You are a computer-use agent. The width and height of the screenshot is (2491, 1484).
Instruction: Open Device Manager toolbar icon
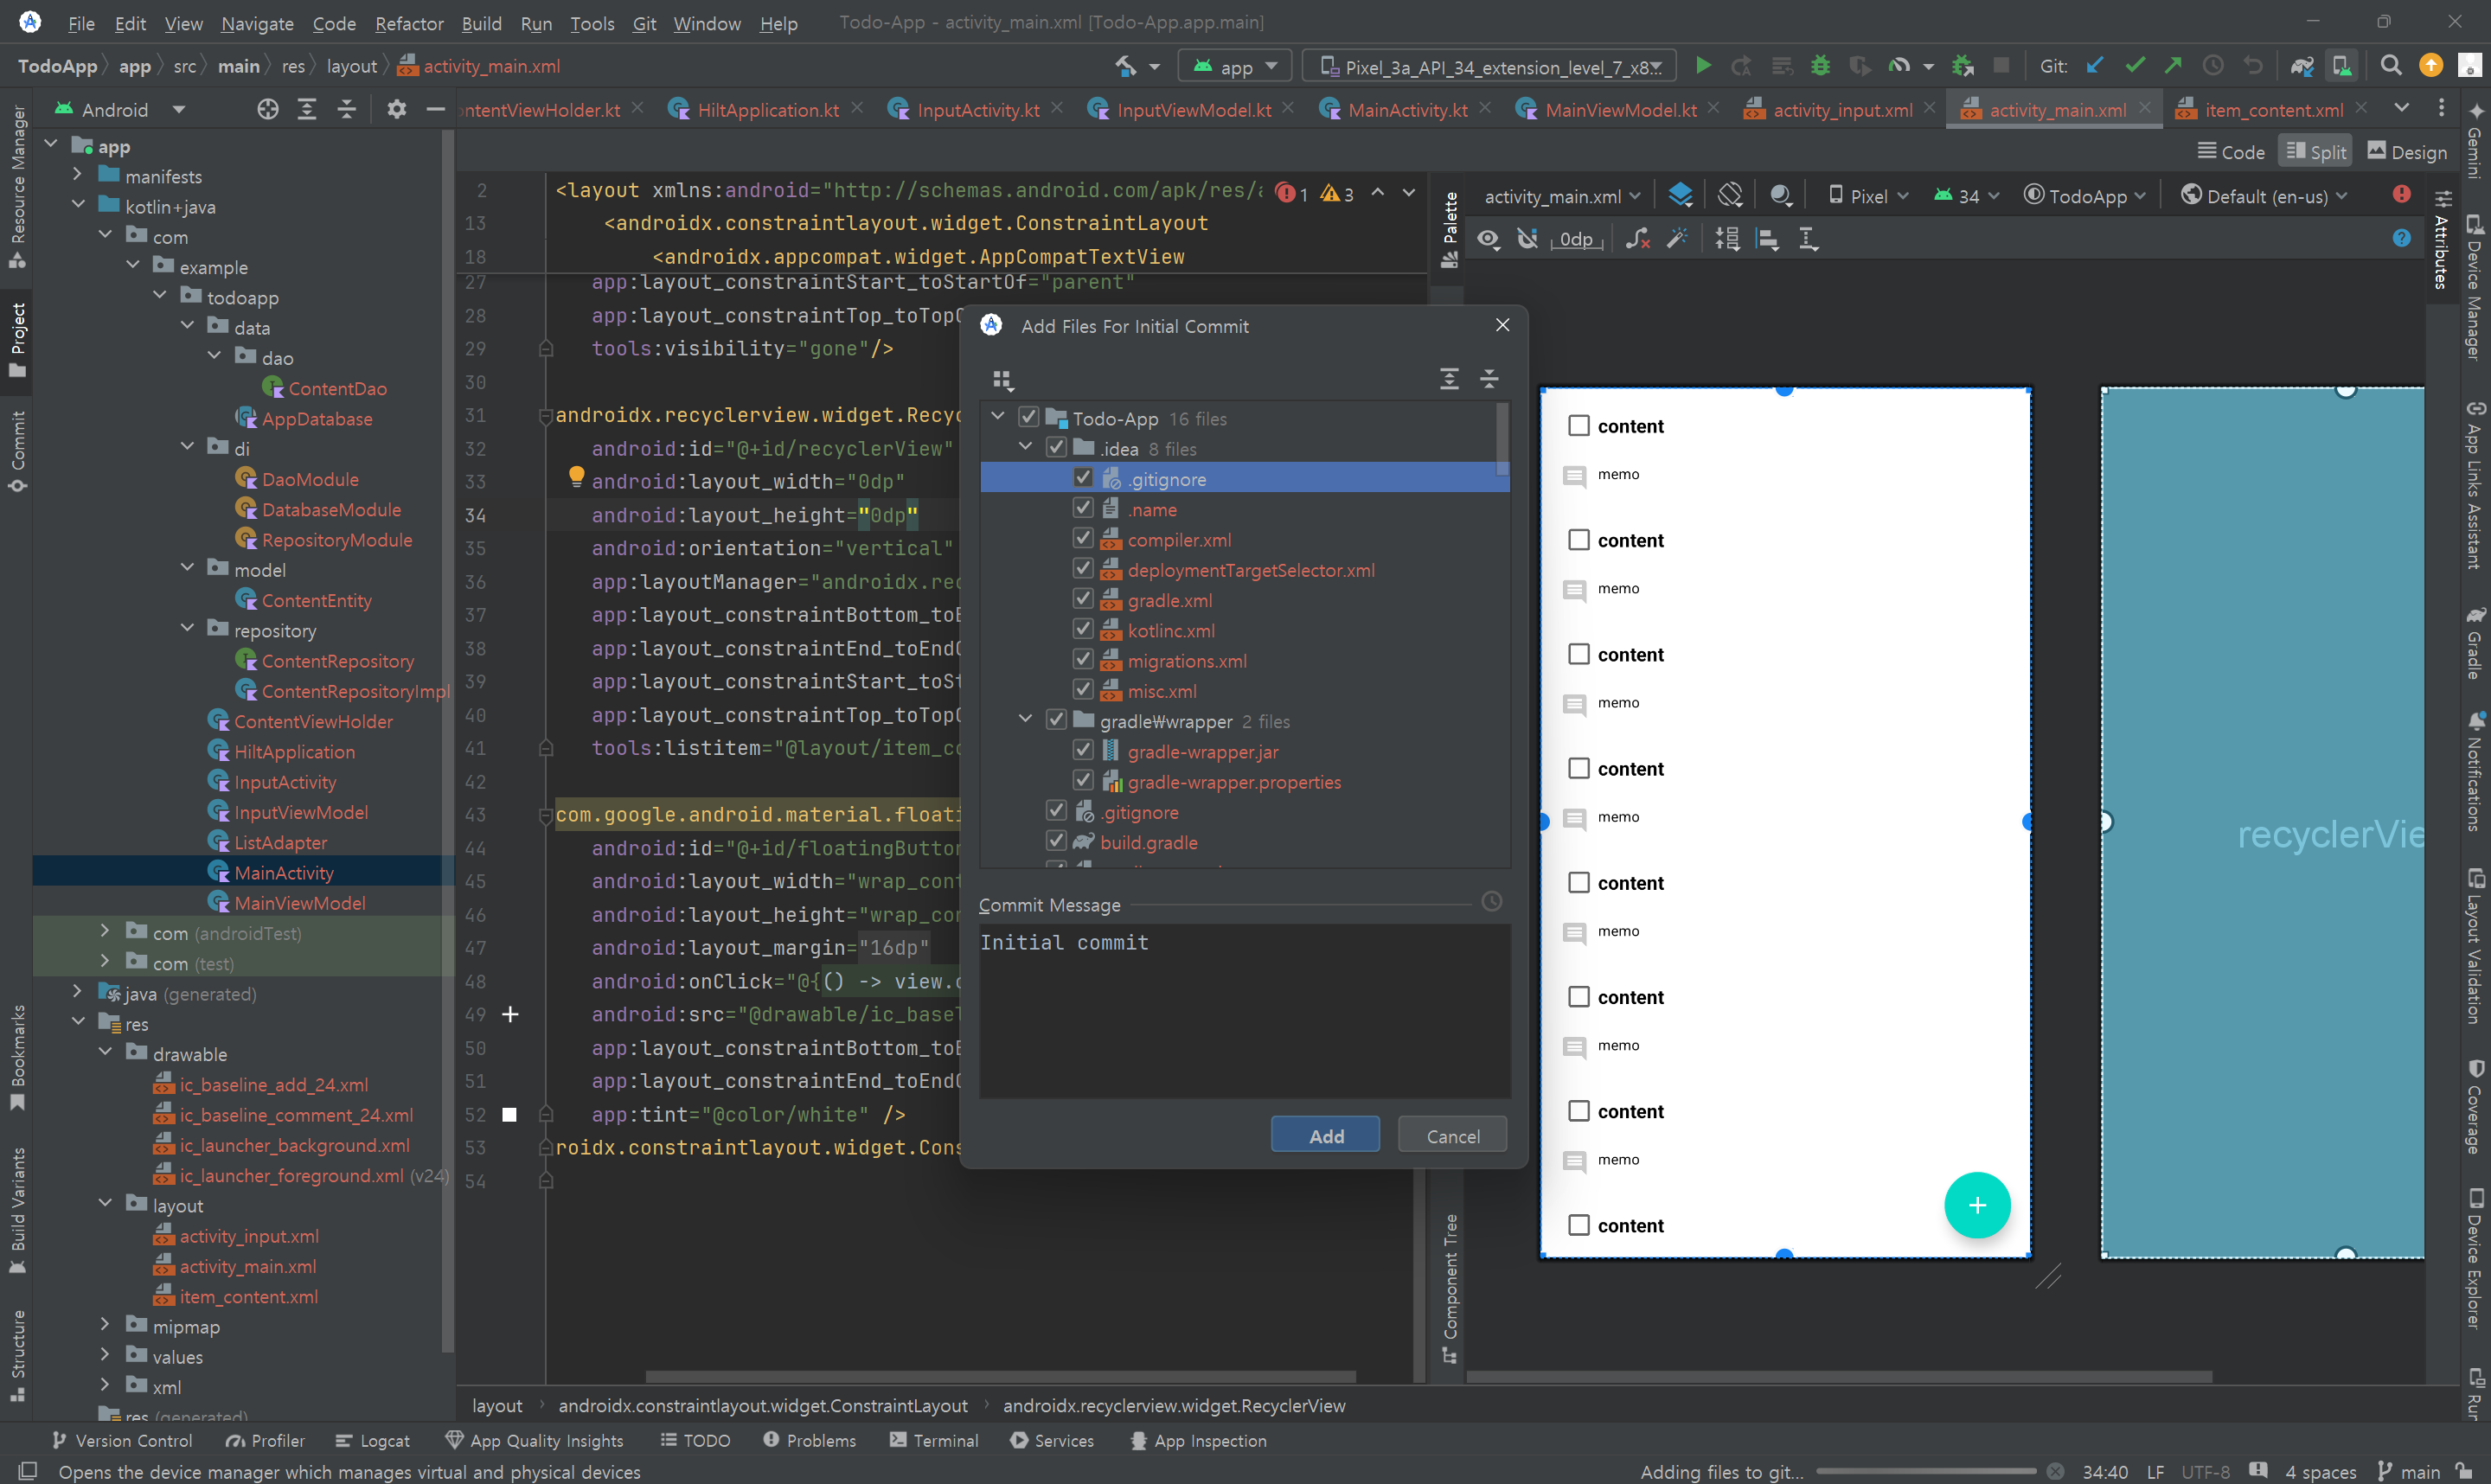point(2342,66)
